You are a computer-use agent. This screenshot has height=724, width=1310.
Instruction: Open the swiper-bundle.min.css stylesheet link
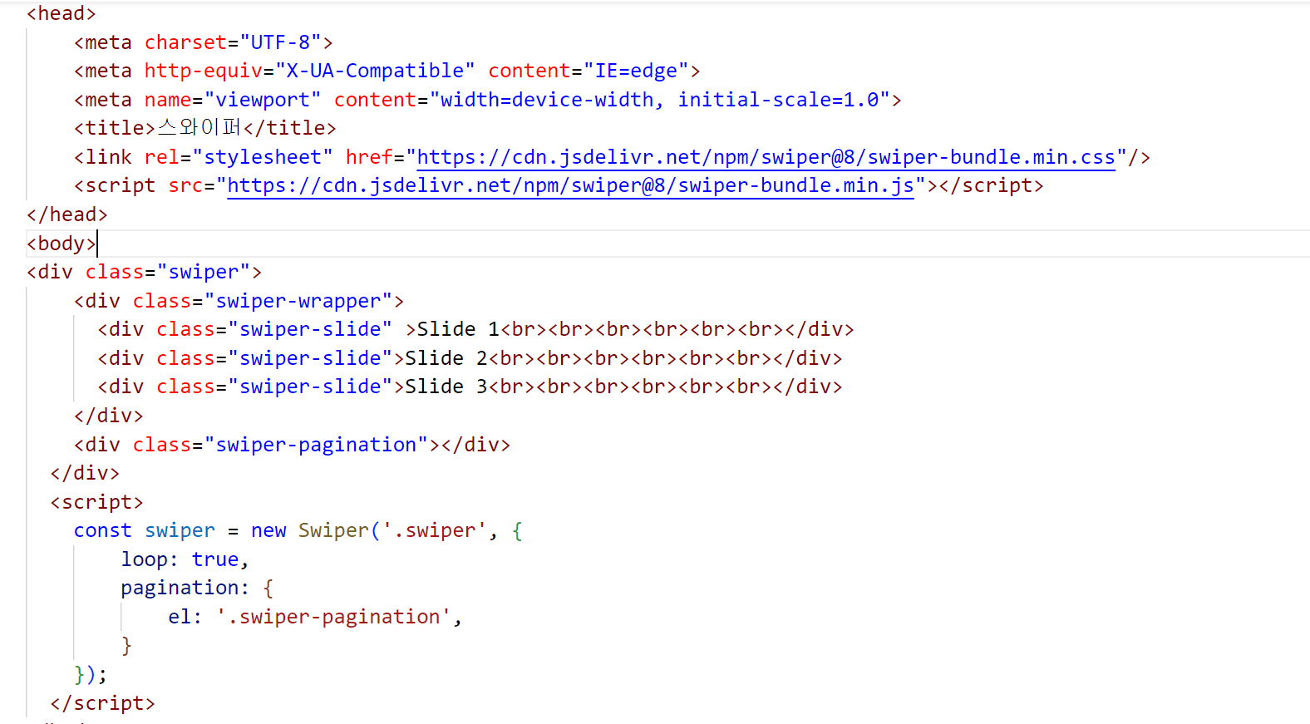[766, 157]
